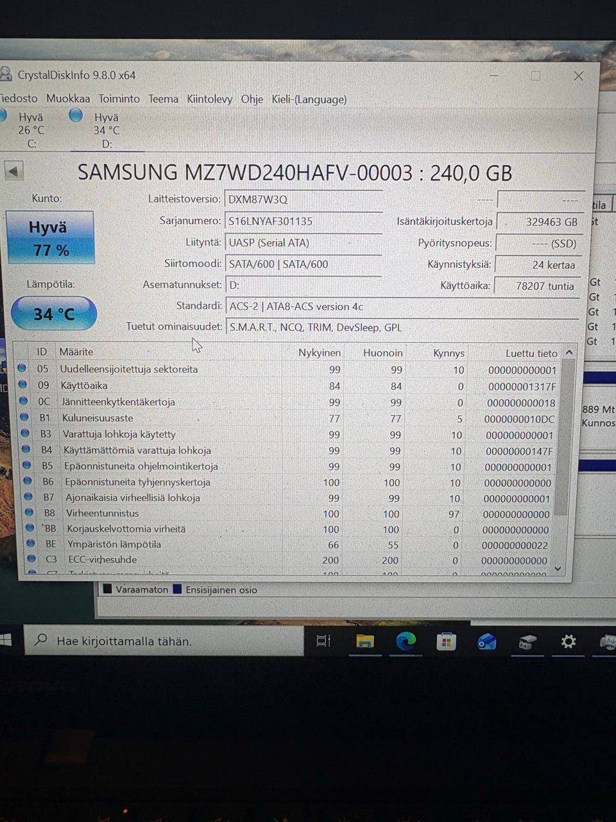Click the Ensisijainen osio legend in Disk Management
This screenshot has width=616, height=822.
click(215, 590)
